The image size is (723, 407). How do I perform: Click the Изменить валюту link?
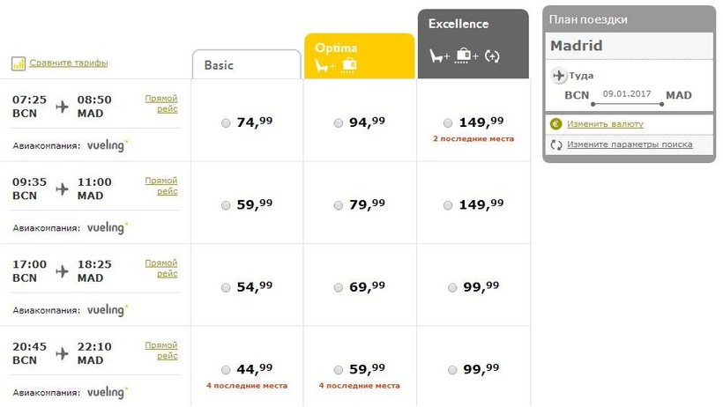[605, 124]
